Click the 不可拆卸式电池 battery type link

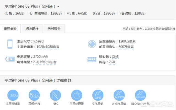pos(45,62)
